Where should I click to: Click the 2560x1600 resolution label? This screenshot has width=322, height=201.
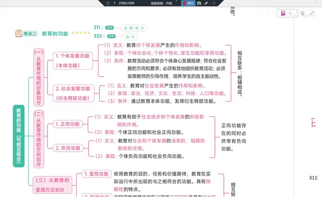[x=126, y=3]
